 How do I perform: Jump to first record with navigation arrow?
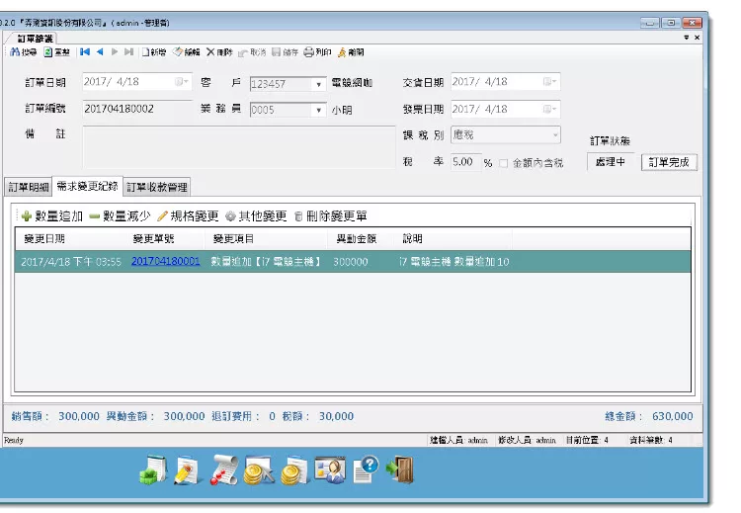click(x=85, y=51)
